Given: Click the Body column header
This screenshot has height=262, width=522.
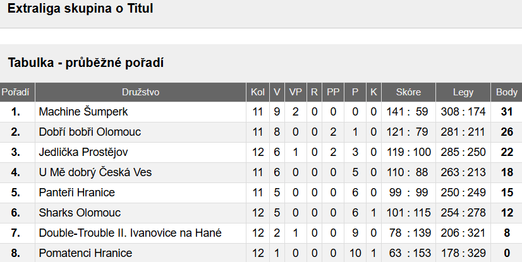Looking at the screenshot, I should (507, 92).
